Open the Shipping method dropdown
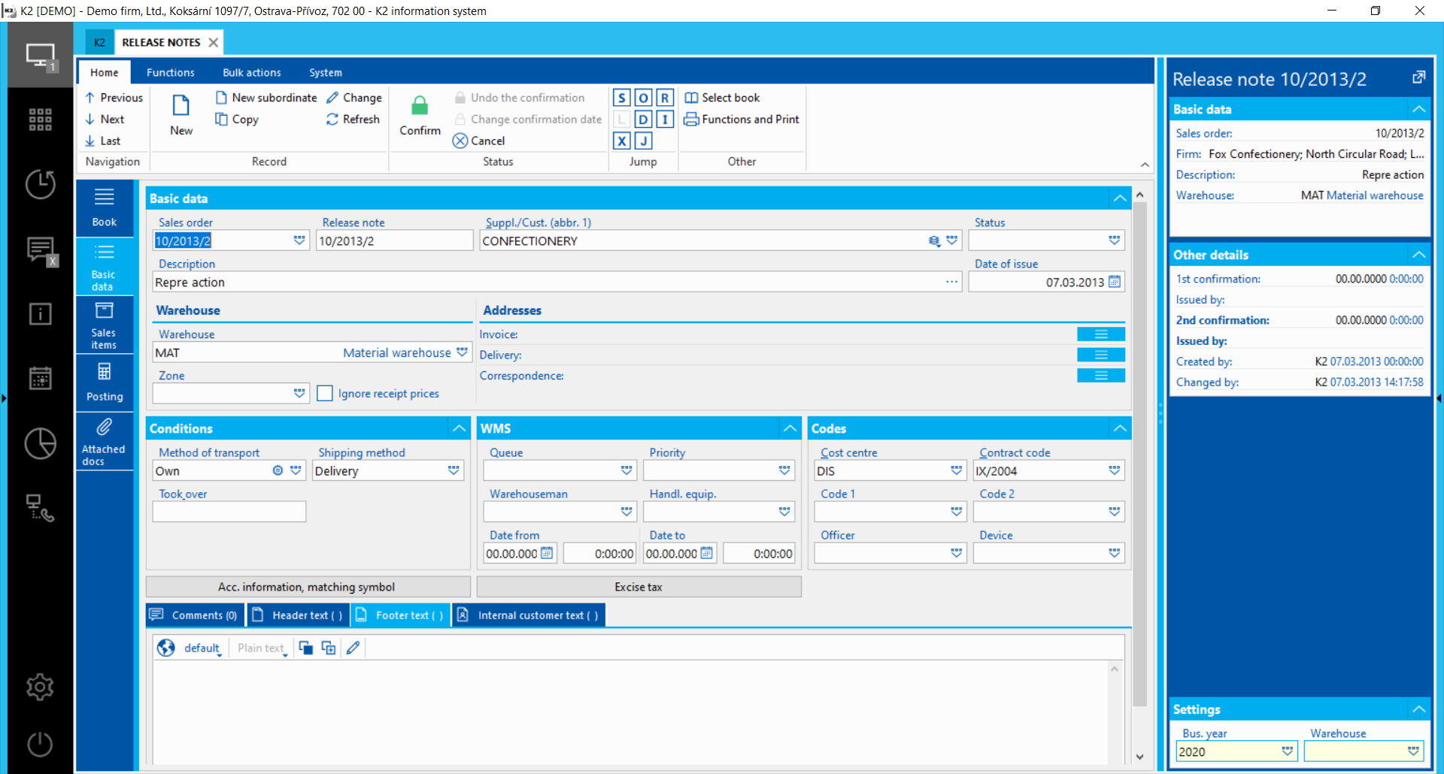Viewport: 1444px width, 774px height. [x=454, y=470]
